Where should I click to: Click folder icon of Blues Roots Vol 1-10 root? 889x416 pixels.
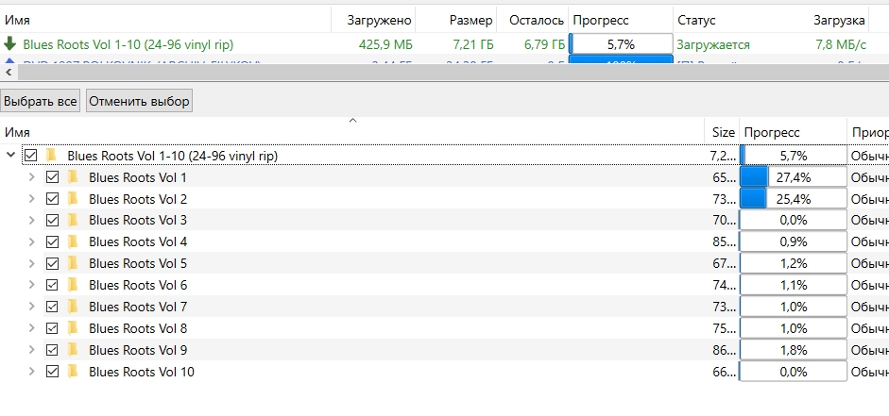pyautogui.click(x=52, y=155)
